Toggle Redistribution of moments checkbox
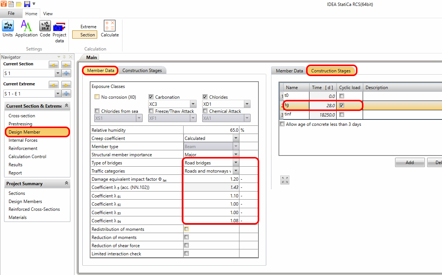 pos(186,229)
